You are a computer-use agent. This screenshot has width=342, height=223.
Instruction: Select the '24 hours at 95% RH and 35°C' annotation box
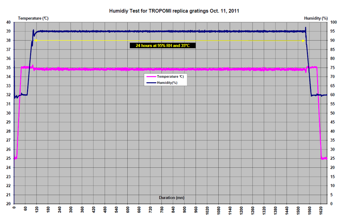(x=163, y=46)
